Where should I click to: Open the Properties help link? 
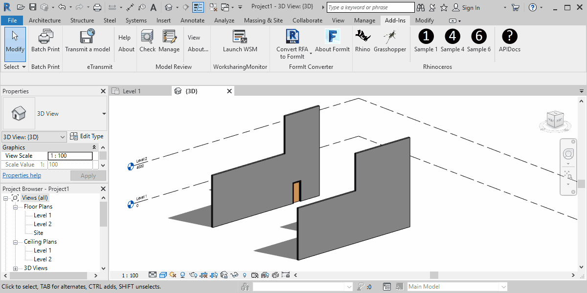[x=22, y=175]
